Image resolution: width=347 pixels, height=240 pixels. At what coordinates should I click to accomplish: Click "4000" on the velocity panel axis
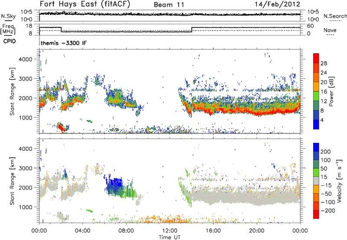pyautogui.click(x=26, y=149)
